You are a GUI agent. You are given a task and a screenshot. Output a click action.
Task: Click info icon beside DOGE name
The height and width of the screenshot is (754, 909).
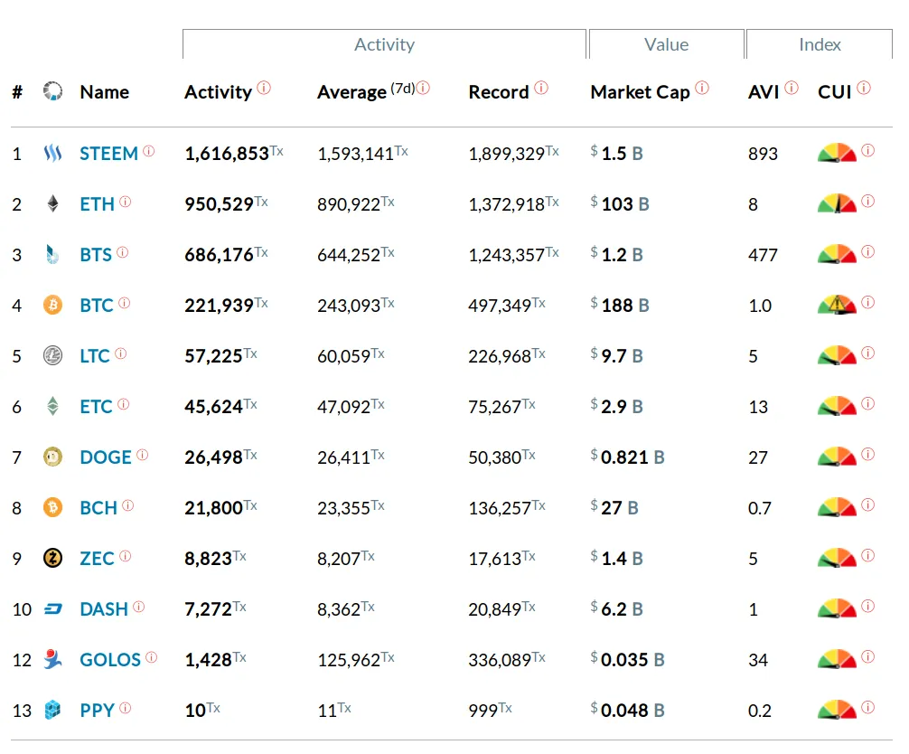(x=143, y=455)
